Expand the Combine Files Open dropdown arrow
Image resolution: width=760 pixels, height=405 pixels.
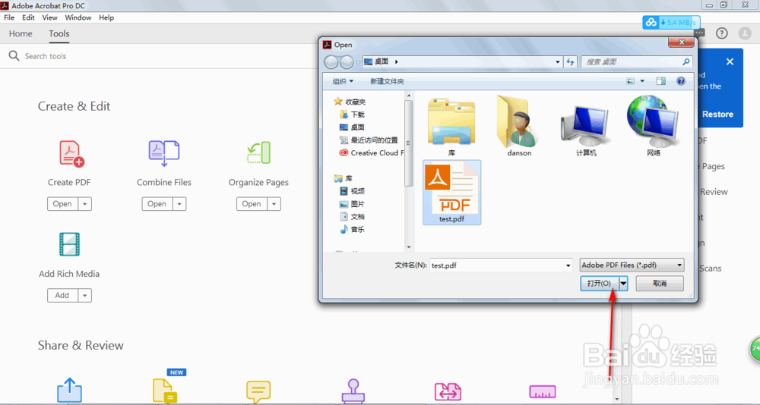click(x=179, y=204)
